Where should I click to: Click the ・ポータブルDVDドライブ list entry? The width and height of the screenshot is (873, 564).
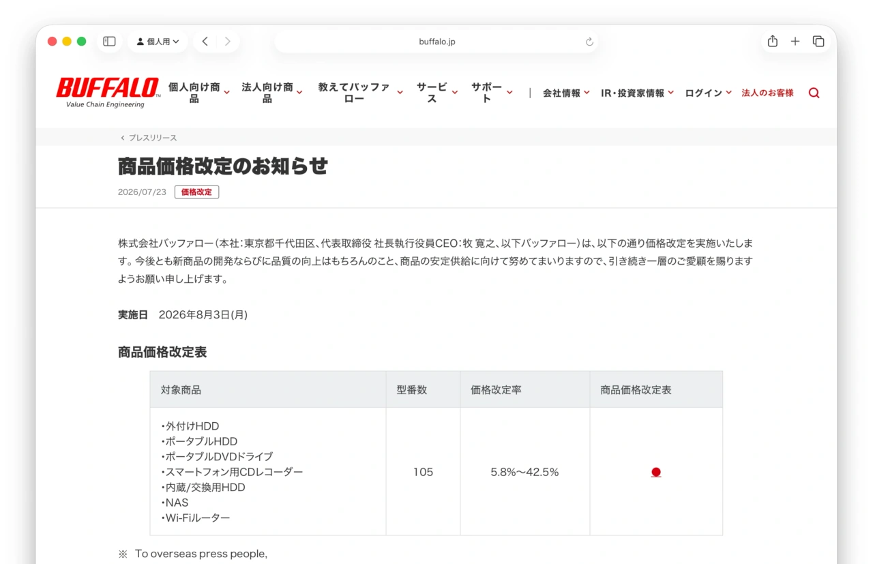(217, 457)
